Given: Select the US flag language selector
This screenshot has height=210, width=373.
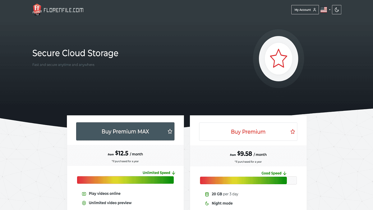Looking at the screenshot, I should pyautogui.click(x=324, y=10).
